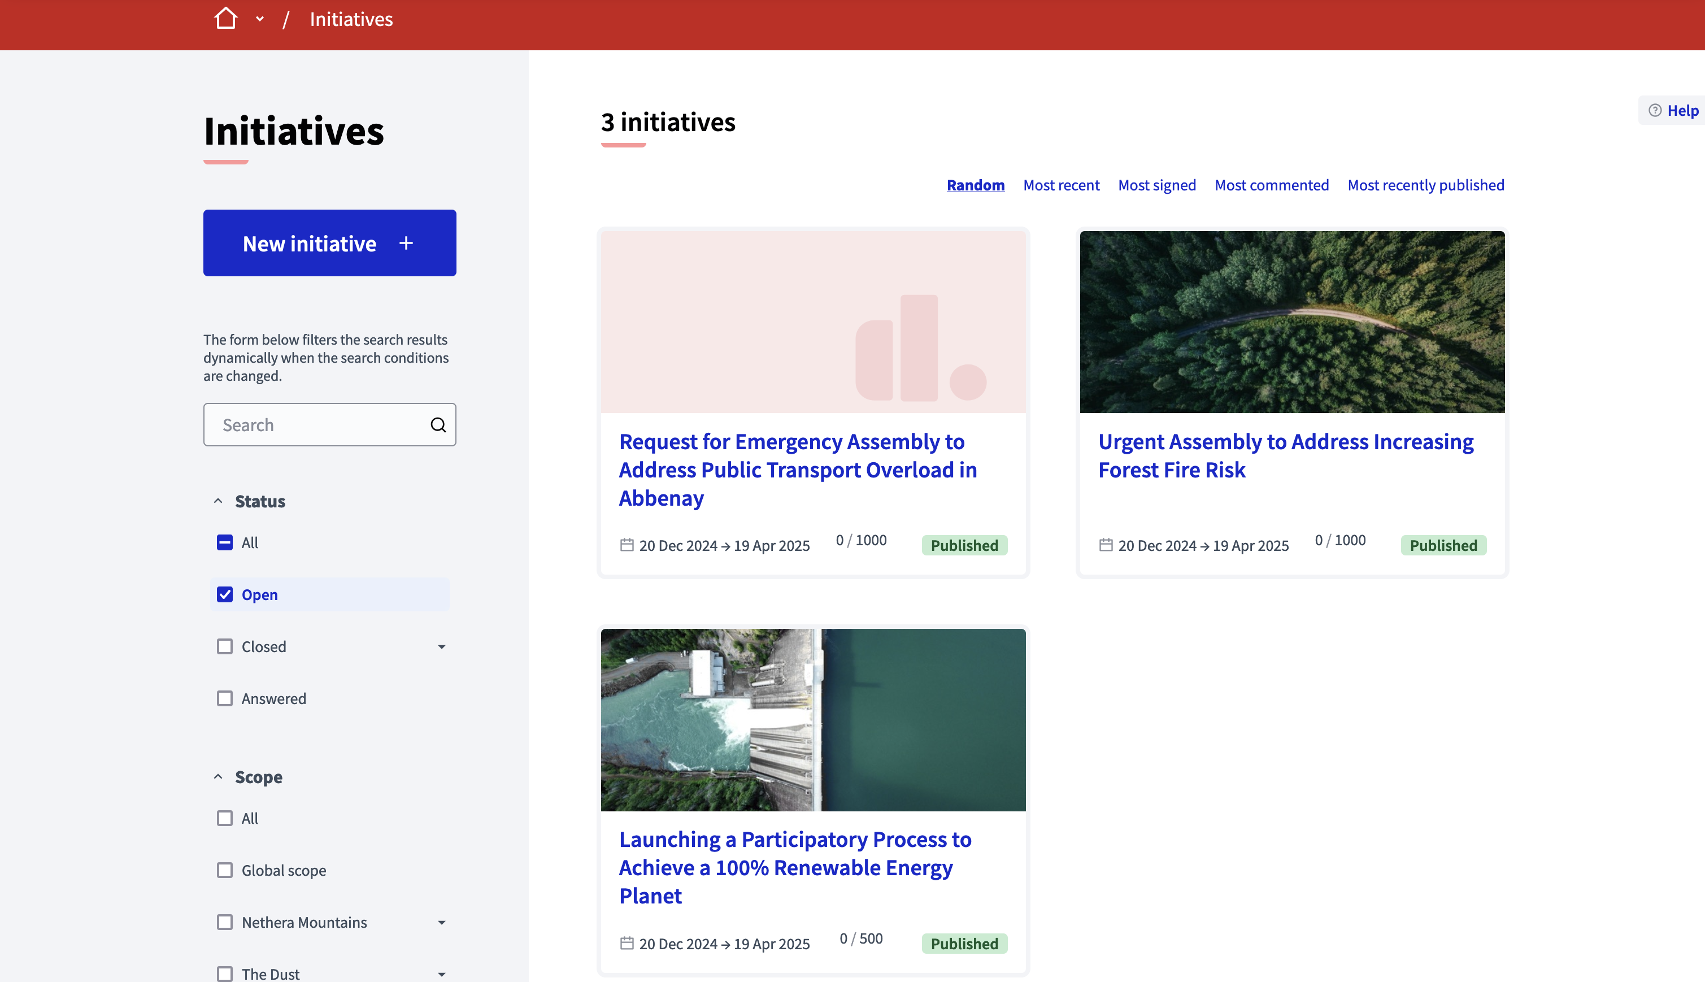Sort initiatives by Most commented
1705x982 pixels.
(x=1272, y=185)
